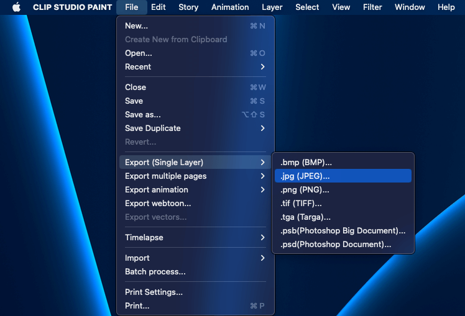Open the Help menu
The image size is (465, 316).
pos(446,7)
